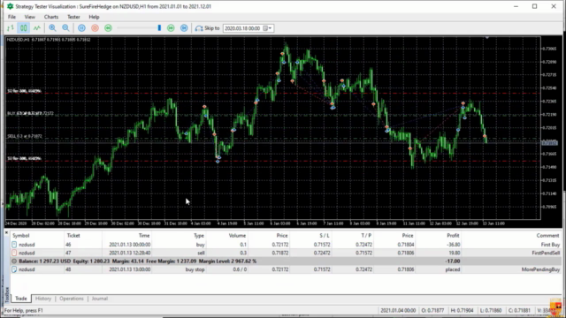Open the View menu
This screenshot has width=566, height=318.
coord(29,17)
